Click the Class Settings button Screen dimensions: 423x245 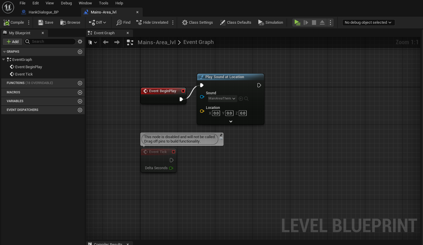tap(197, 23)
